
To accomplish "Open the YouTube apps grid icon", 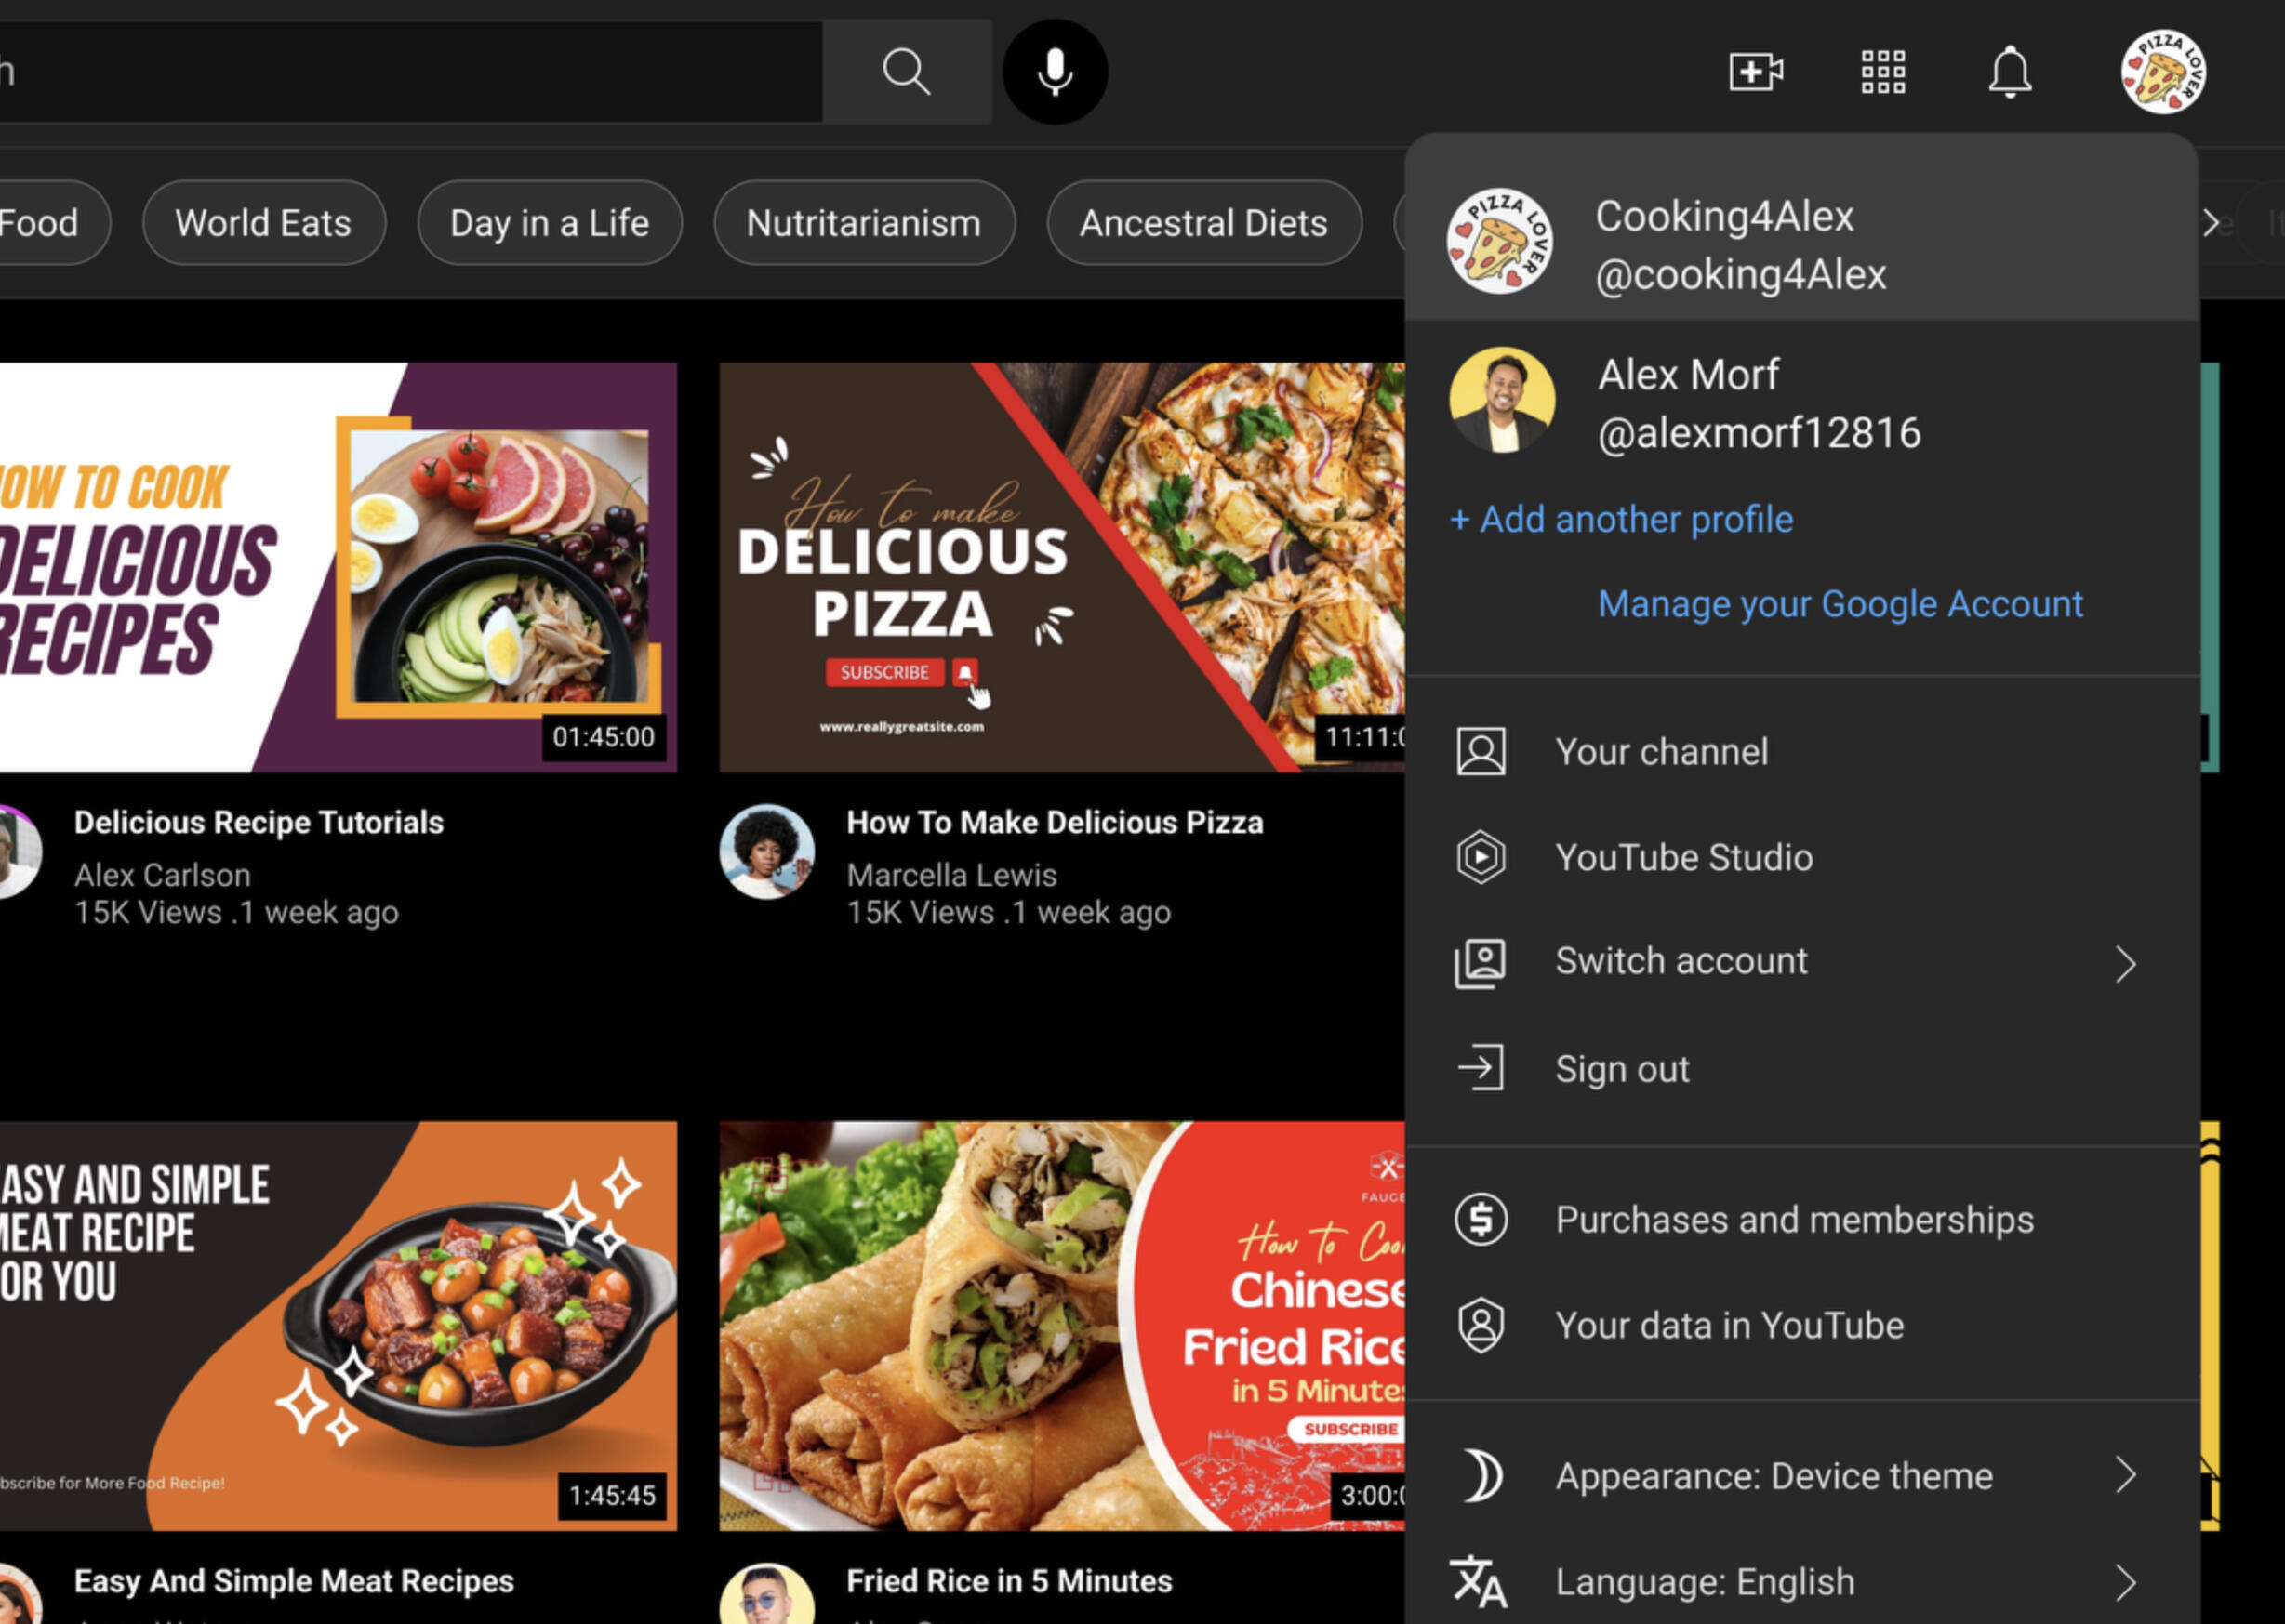I will (x=1881, y=72).
